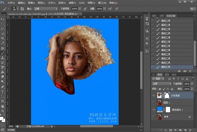Select the Horizontal Type tool
Viewport: 197px width, 132px height.
(x=3, y=91)
